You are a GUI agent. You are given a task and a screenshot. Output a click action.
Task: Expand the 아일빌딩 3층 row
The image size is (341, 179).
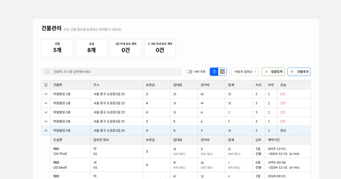pos(46,112)
